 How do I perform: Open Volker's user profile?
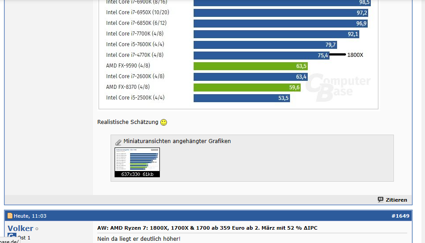20,228
